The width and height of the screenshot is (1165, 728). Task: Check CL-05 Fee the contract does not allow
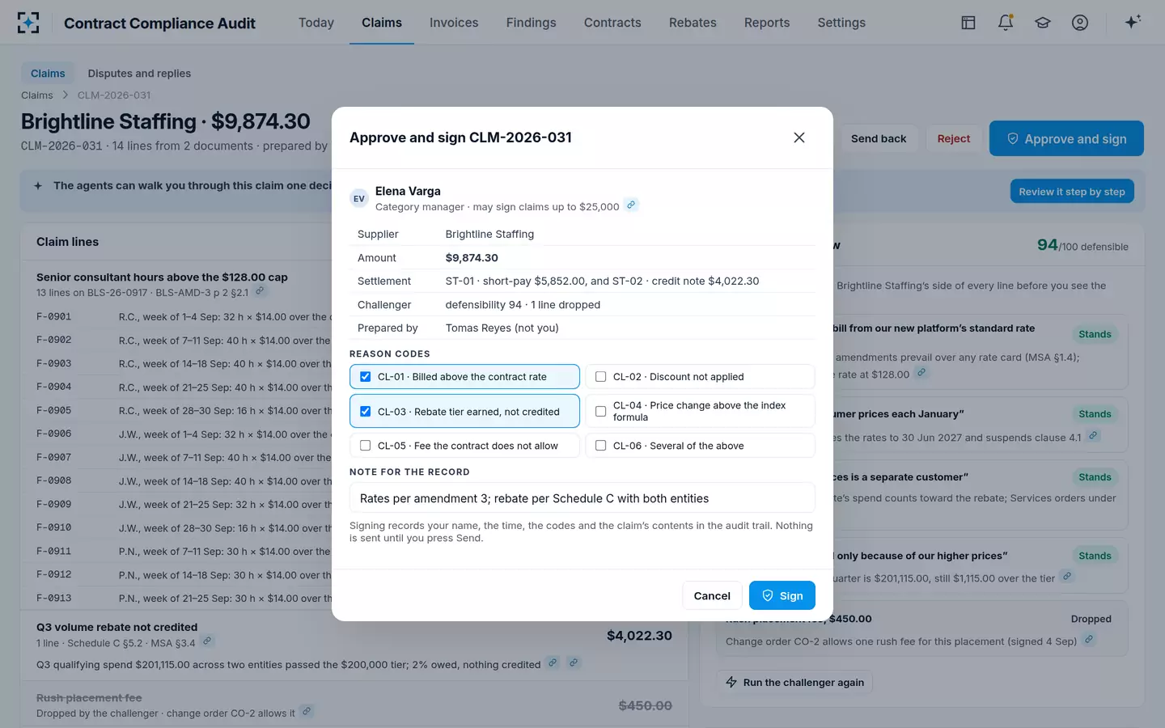point(464,446)
